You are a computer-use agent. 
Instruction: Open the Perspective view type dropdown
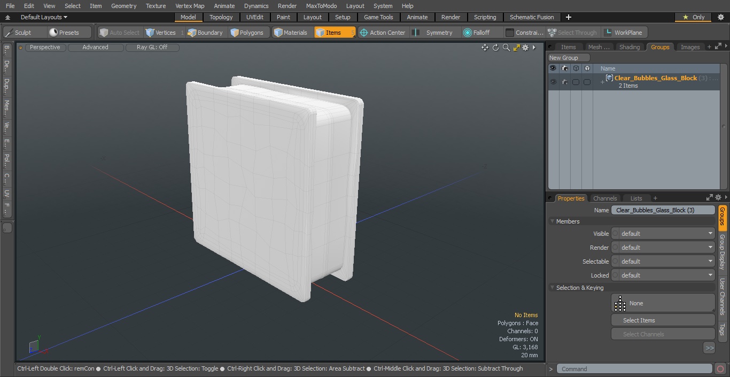coord(45,47)
